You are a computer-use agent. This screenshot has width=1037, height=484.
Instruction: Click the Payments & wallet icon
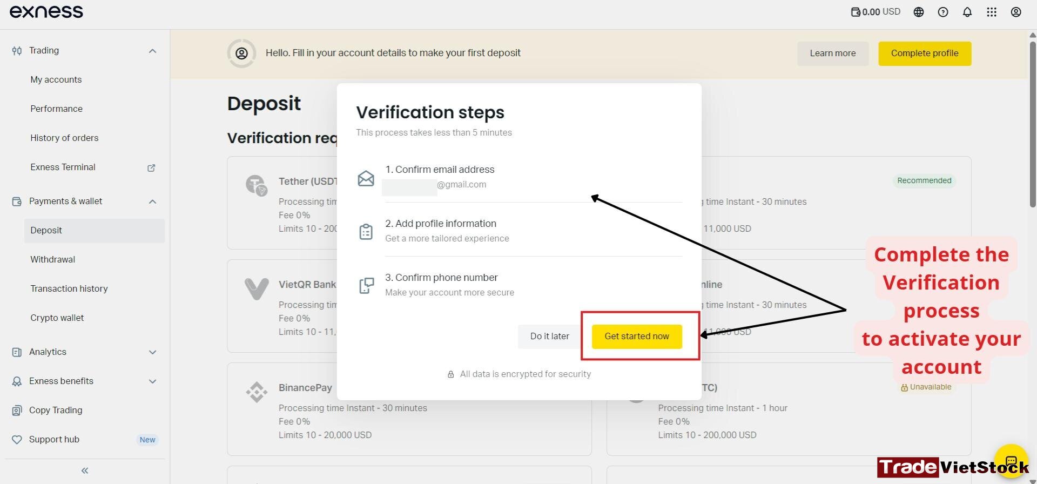pos(17,201)
